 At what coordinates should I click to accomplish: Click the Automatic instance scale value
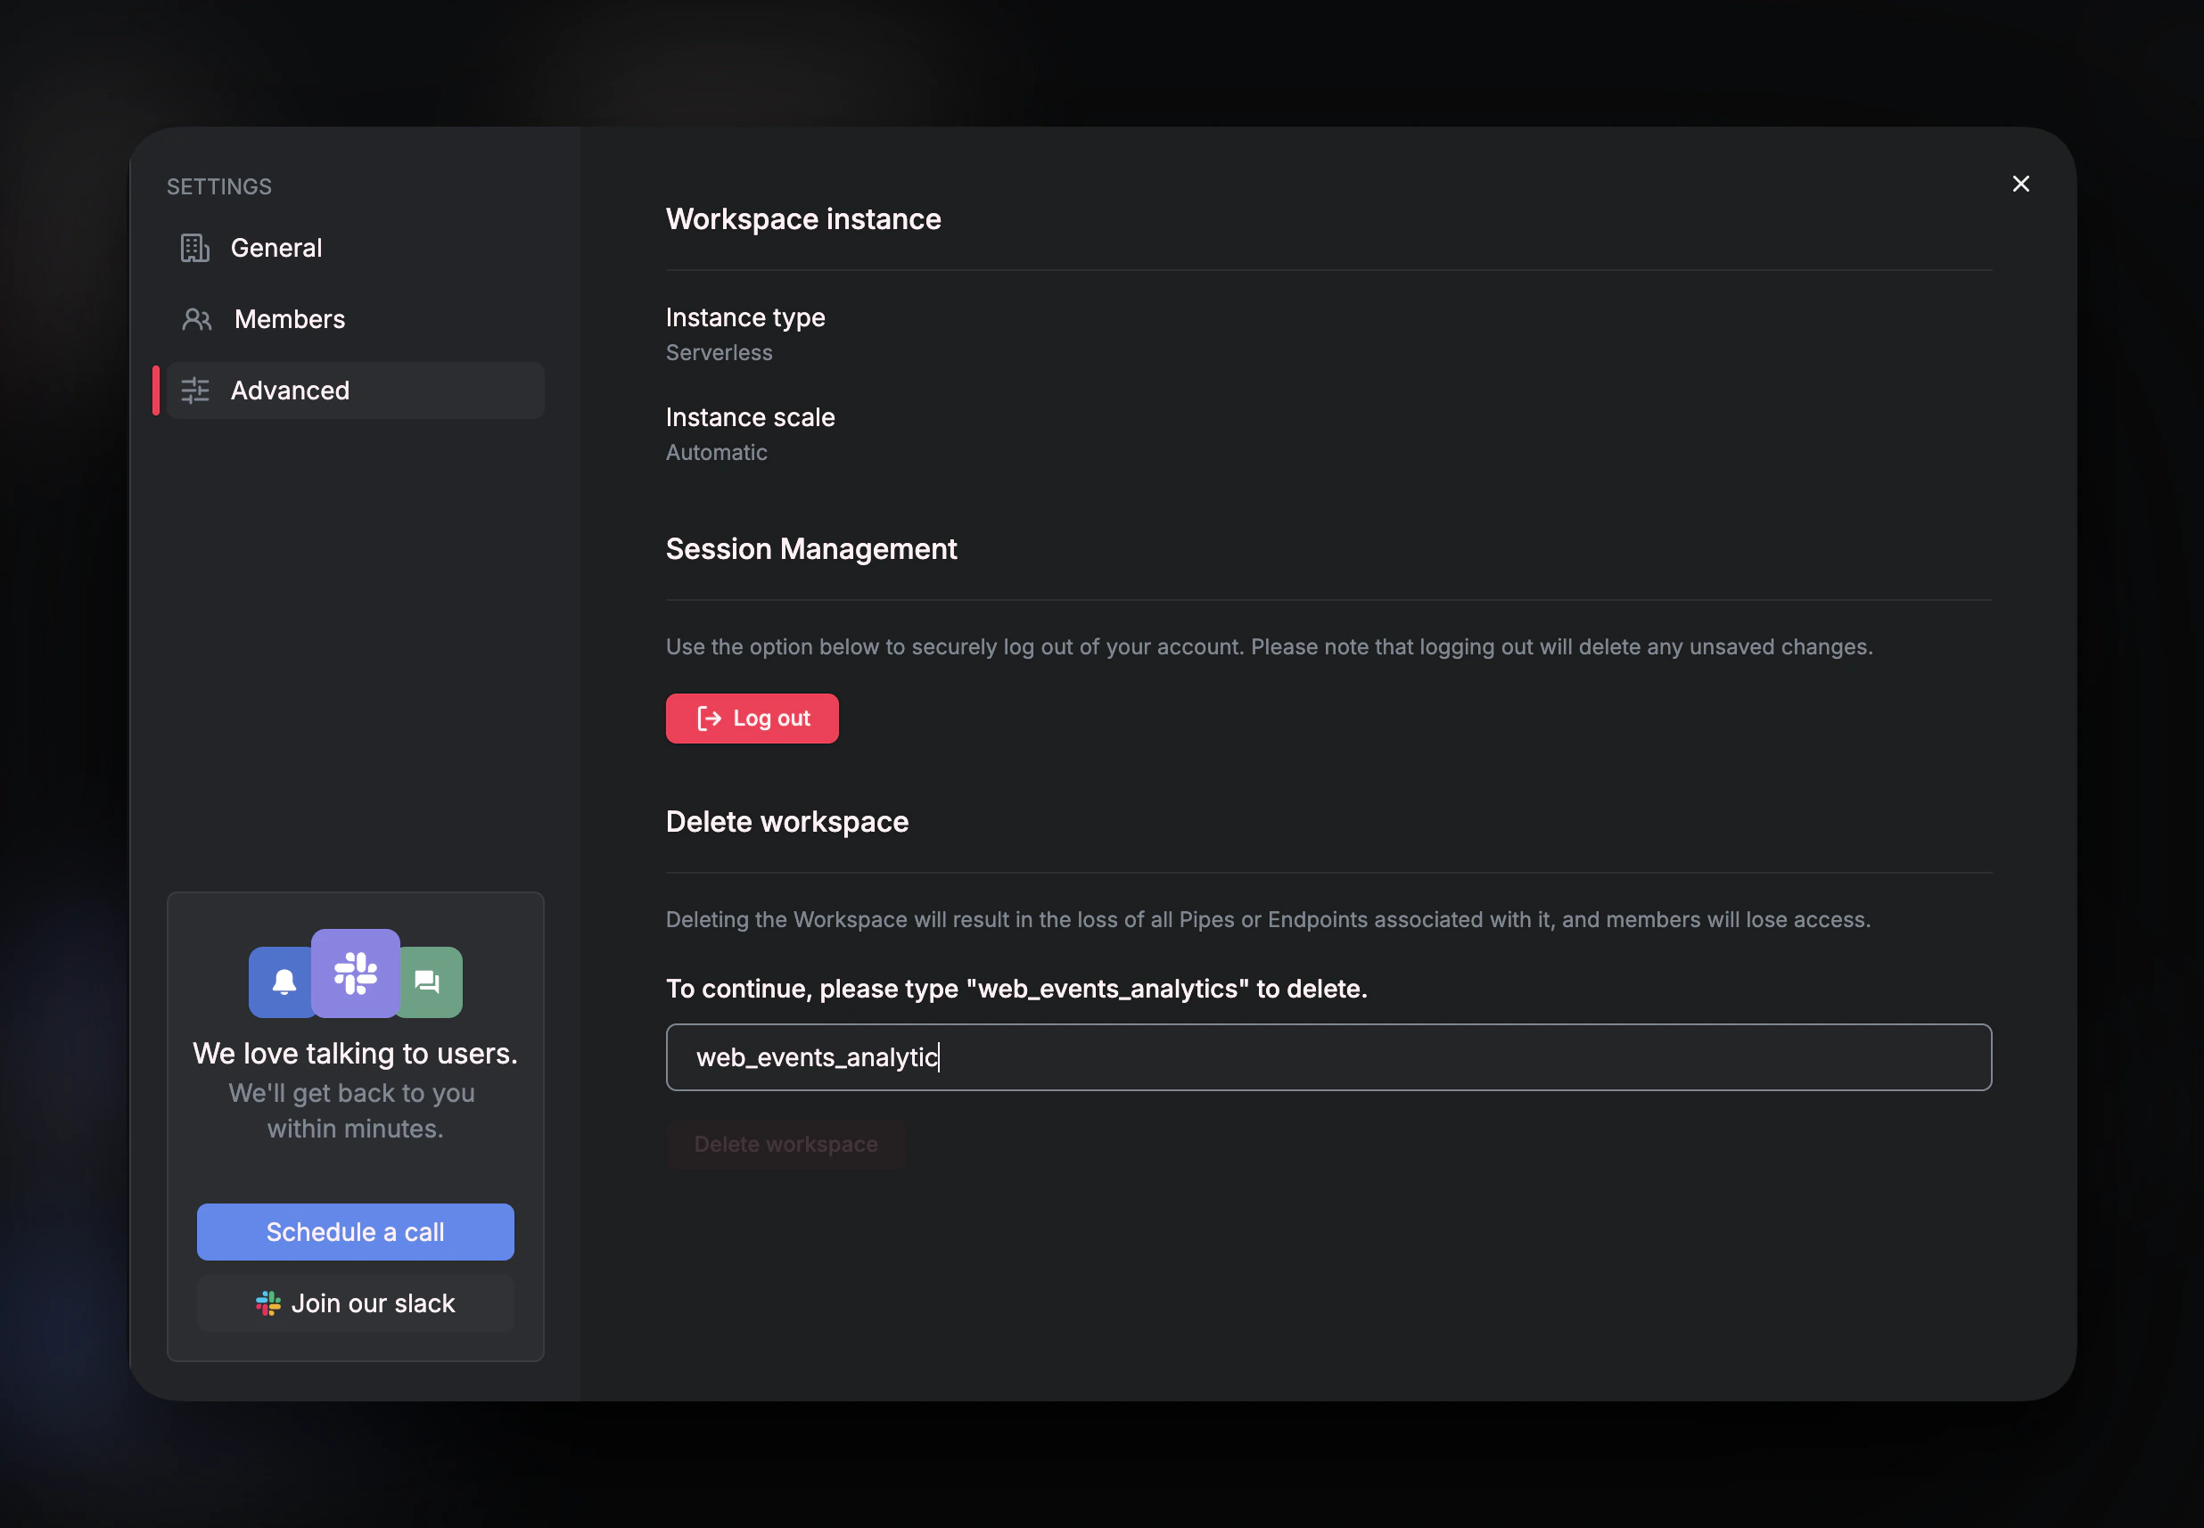pos(716,453)
